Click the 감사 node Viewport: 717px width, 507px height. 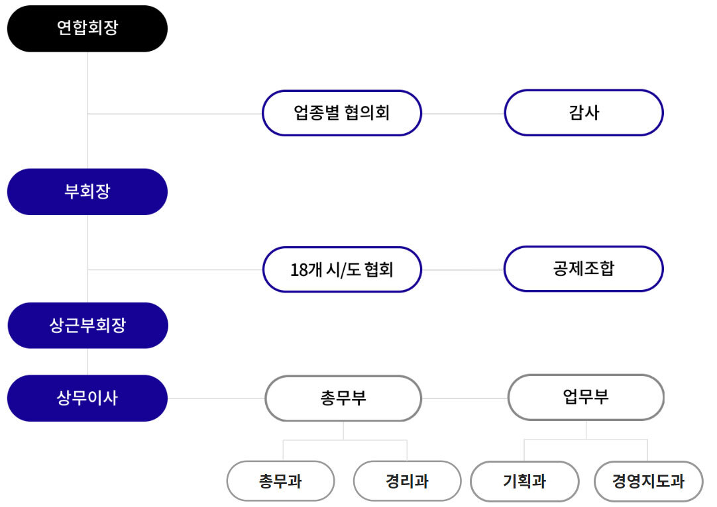click(583, 113)
